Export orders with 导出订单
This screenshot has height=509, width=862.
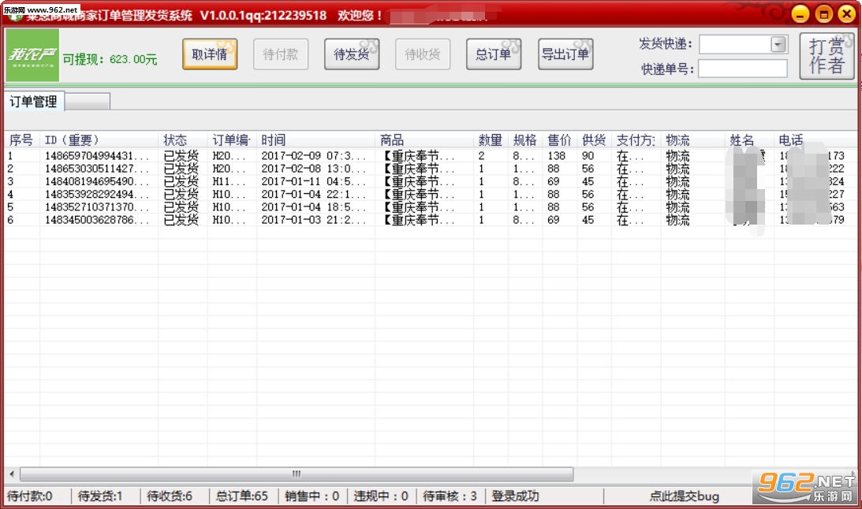coord(565,54)
